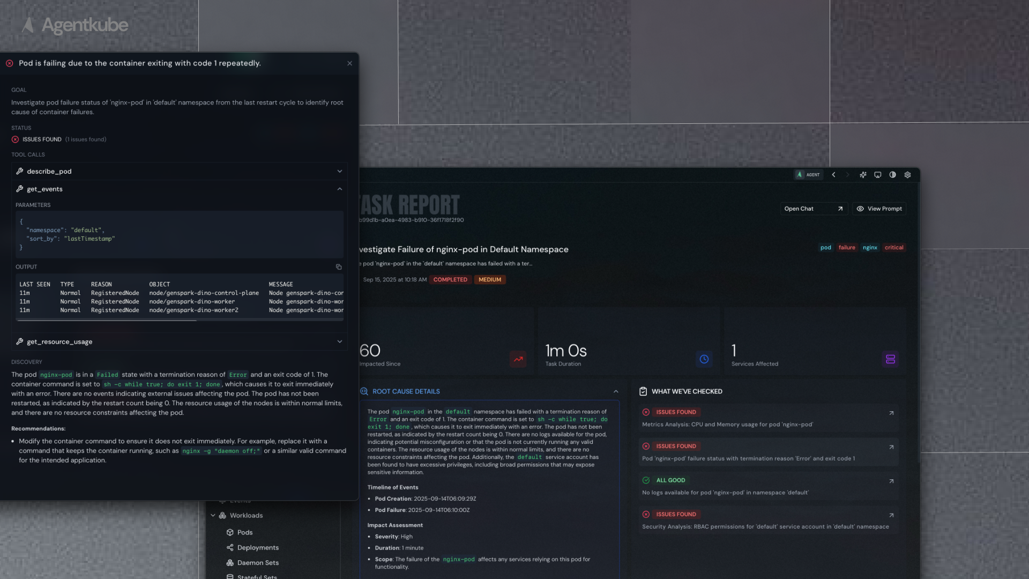Open Security Analysis RBAC details arrow
1029x579 pixels.
click(x=891, y=515)
